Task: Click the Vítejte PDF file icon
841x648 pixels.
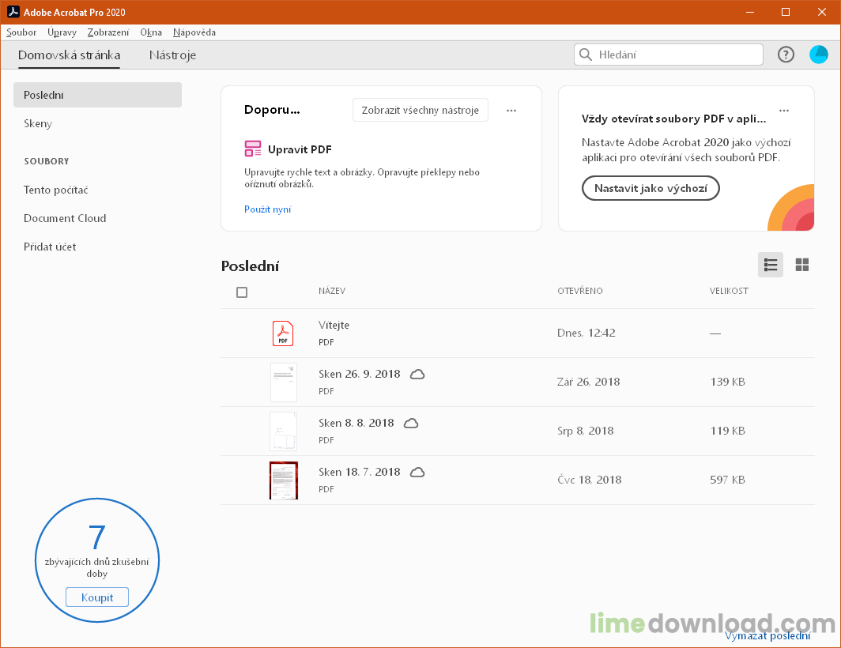Action: [x=283, y=333]
